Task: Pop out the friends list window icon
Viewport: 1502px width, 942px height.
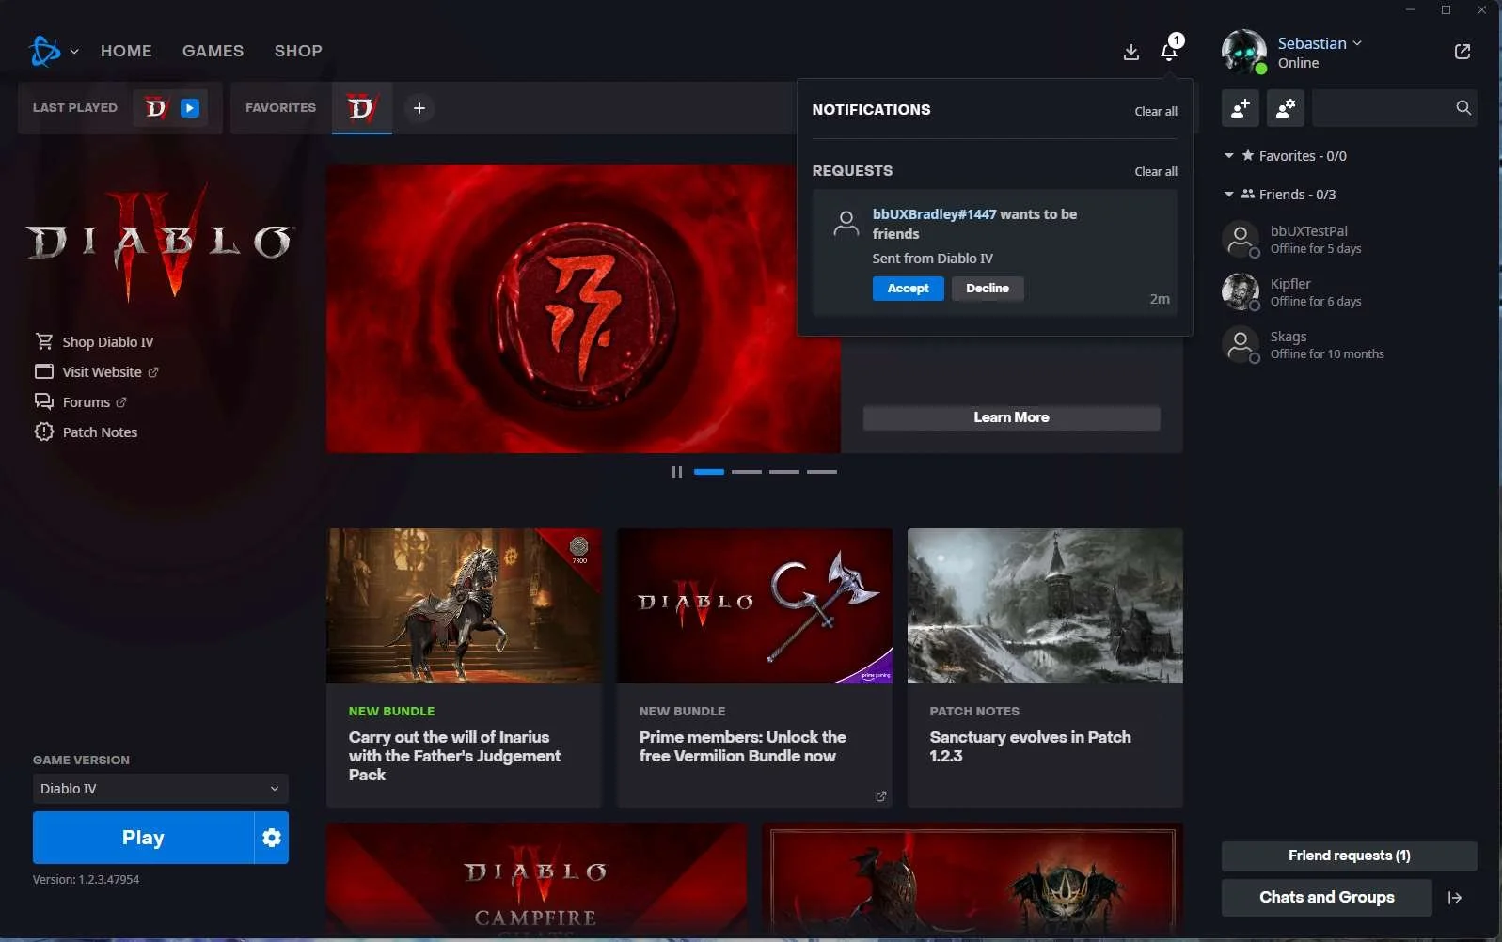Action: click(1462, 52)
